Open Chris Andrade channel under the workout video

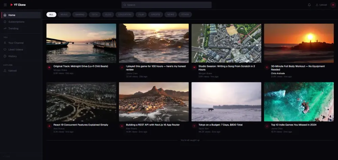[x=278, y=74]
